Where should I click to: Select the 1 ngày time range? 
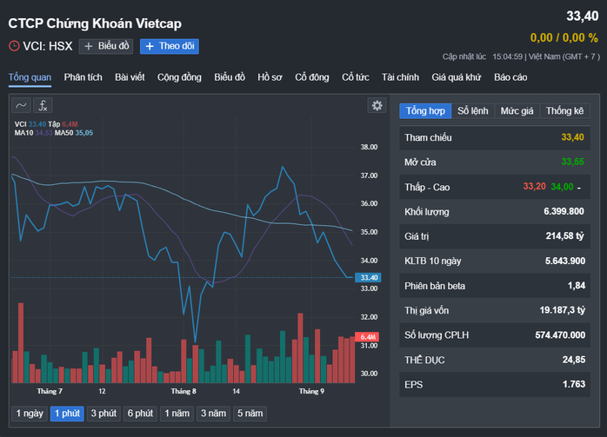coord(30,414)
